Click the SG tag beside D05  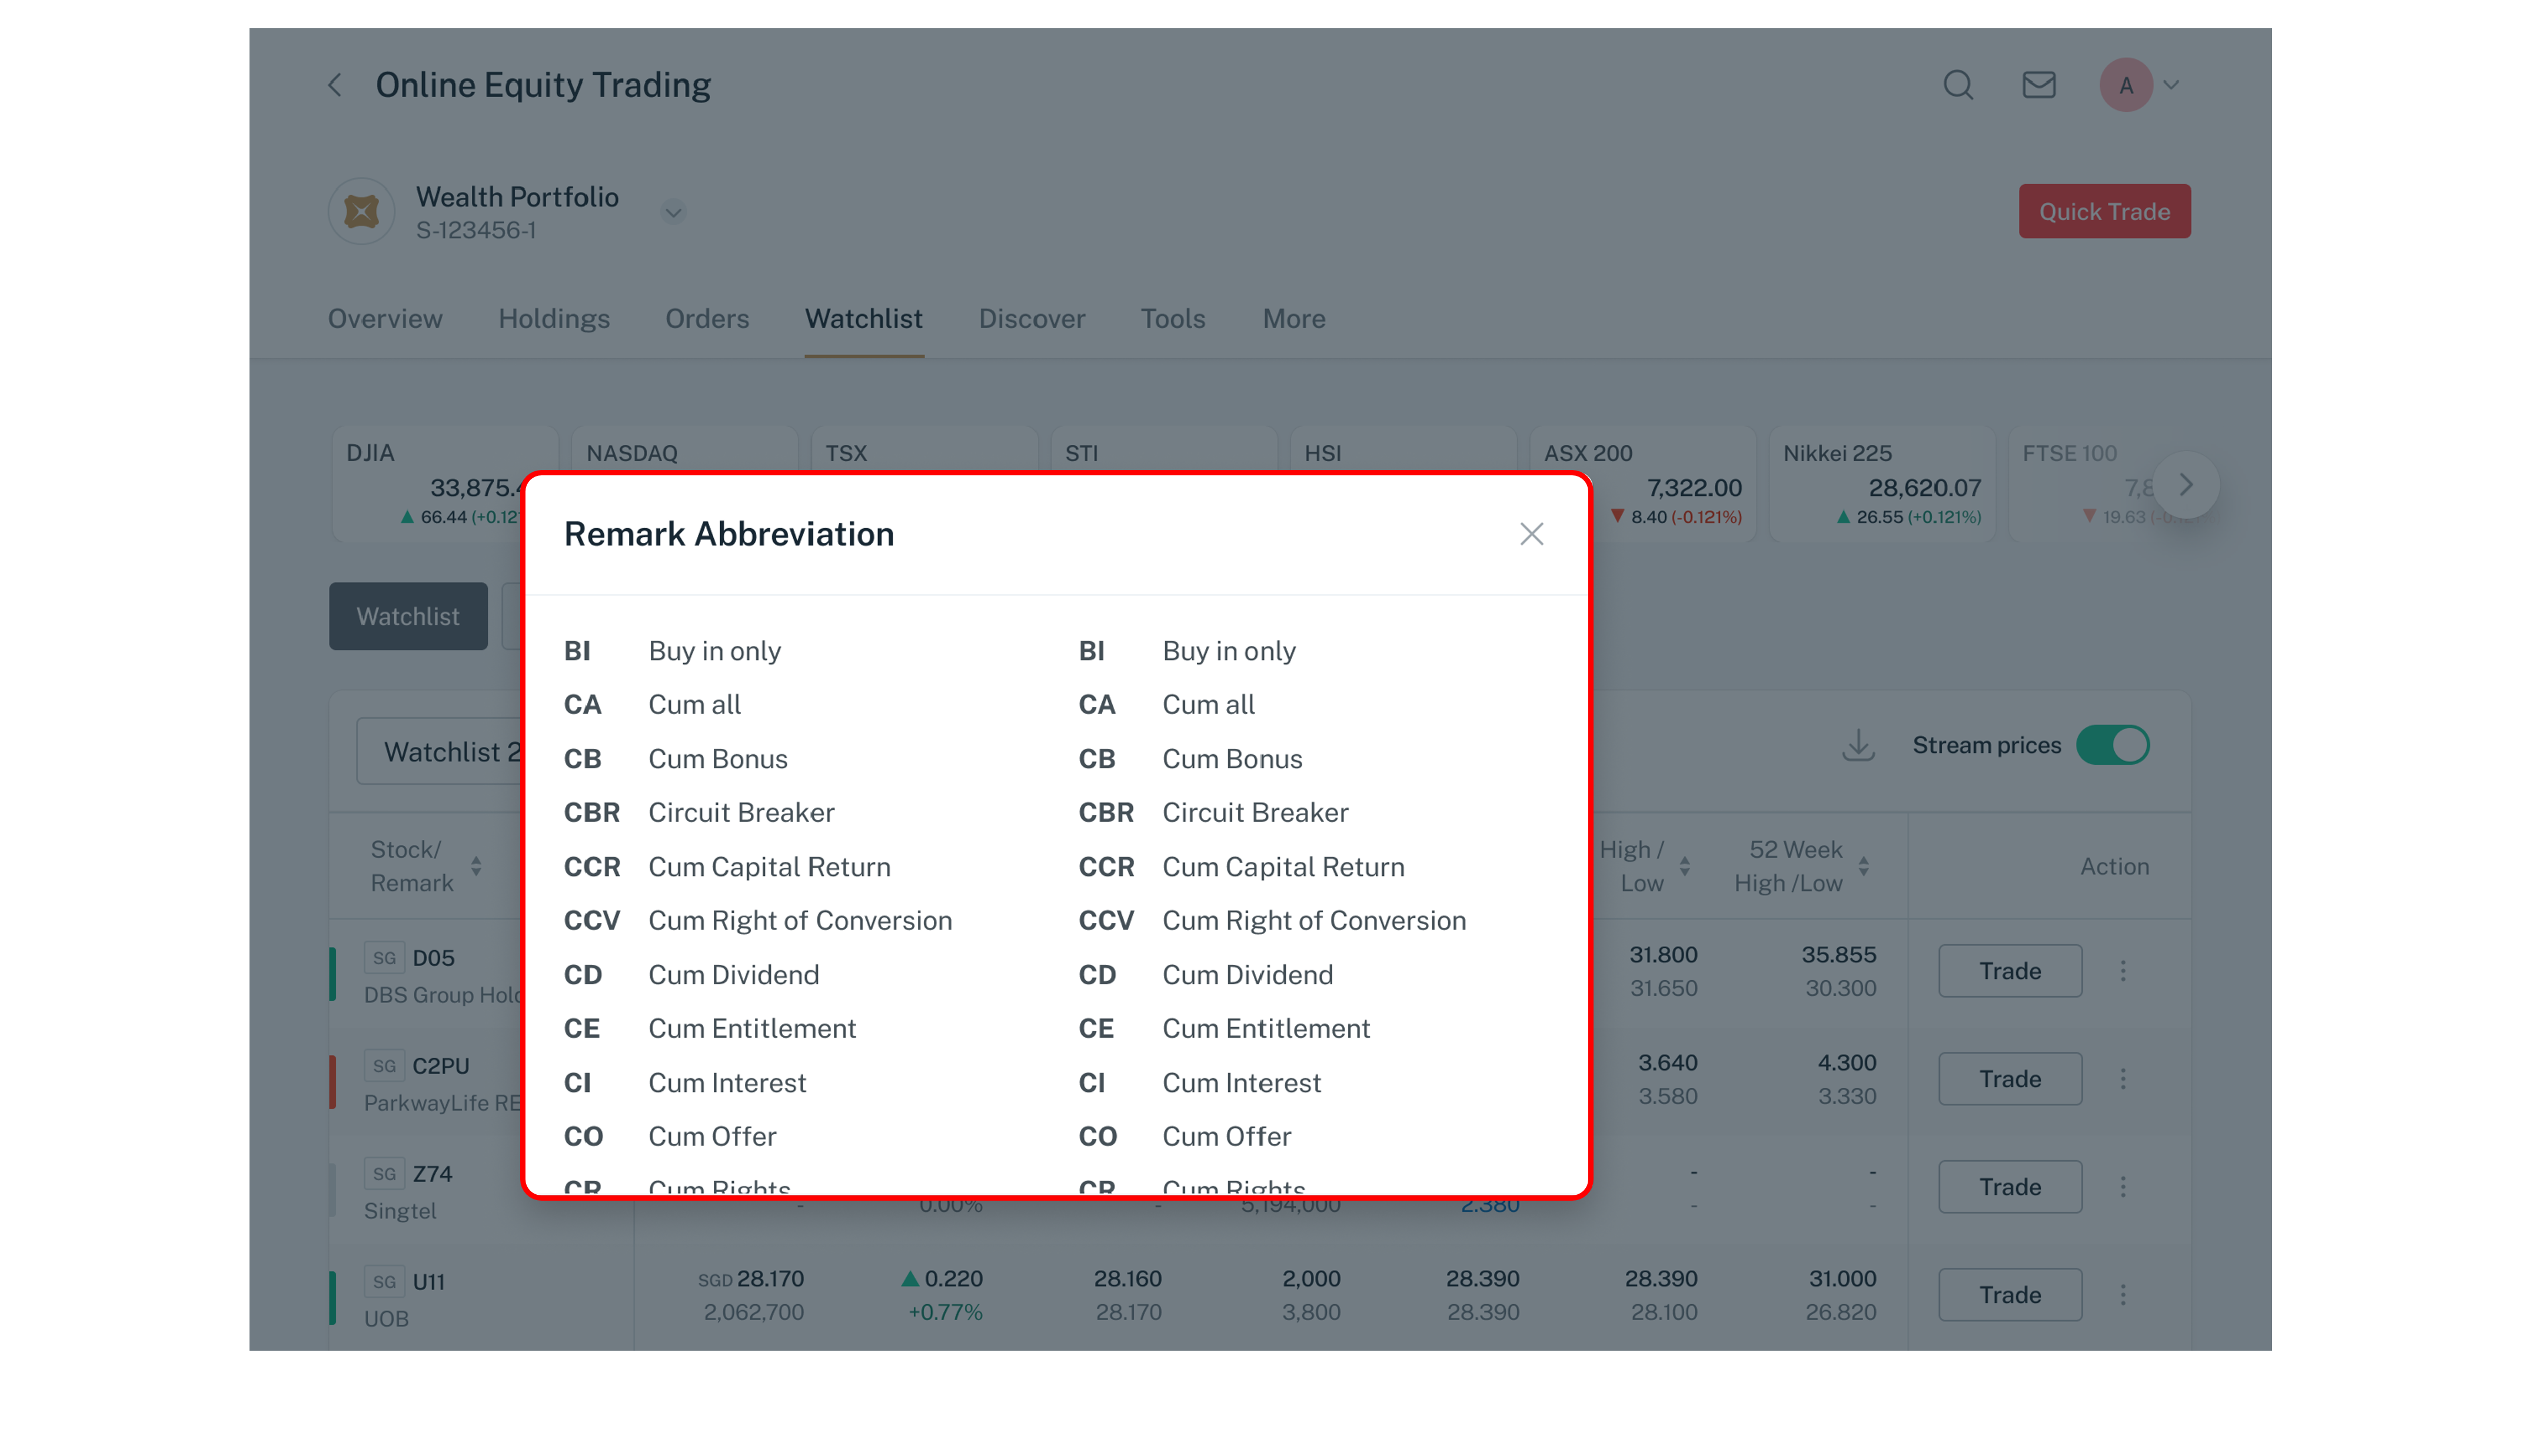pyautogui.click(x=384, y=958)
